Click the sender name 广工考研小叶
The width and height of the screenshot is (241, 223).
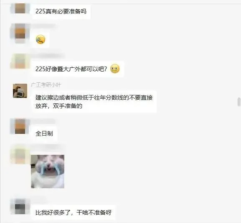[x=46, y=85]
